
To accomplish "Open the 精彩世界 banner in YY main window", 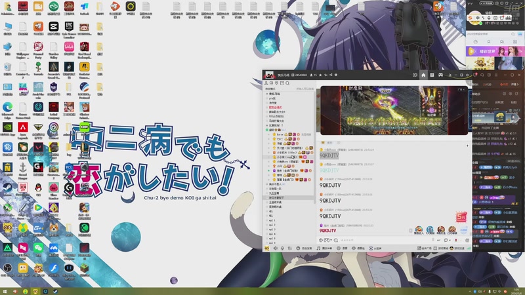I will pyautogui.click(x=495, y=51).
